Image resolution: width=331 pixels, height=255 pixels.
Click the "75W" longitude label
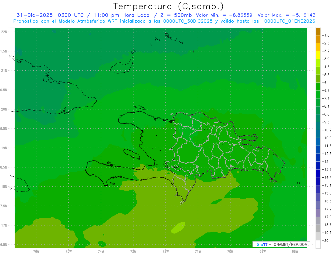coord(69,251)
